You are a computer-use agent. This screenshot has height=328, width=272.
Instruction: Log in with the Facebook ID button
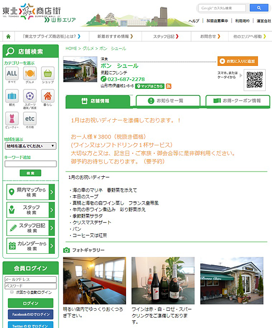(x=30, y=314)
